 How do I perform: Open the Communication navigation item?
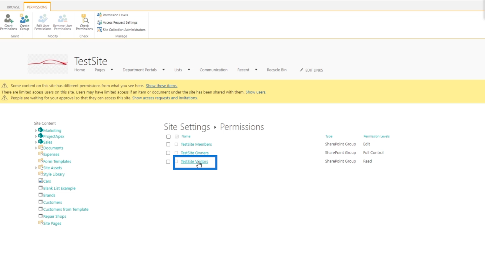[213, 70]
